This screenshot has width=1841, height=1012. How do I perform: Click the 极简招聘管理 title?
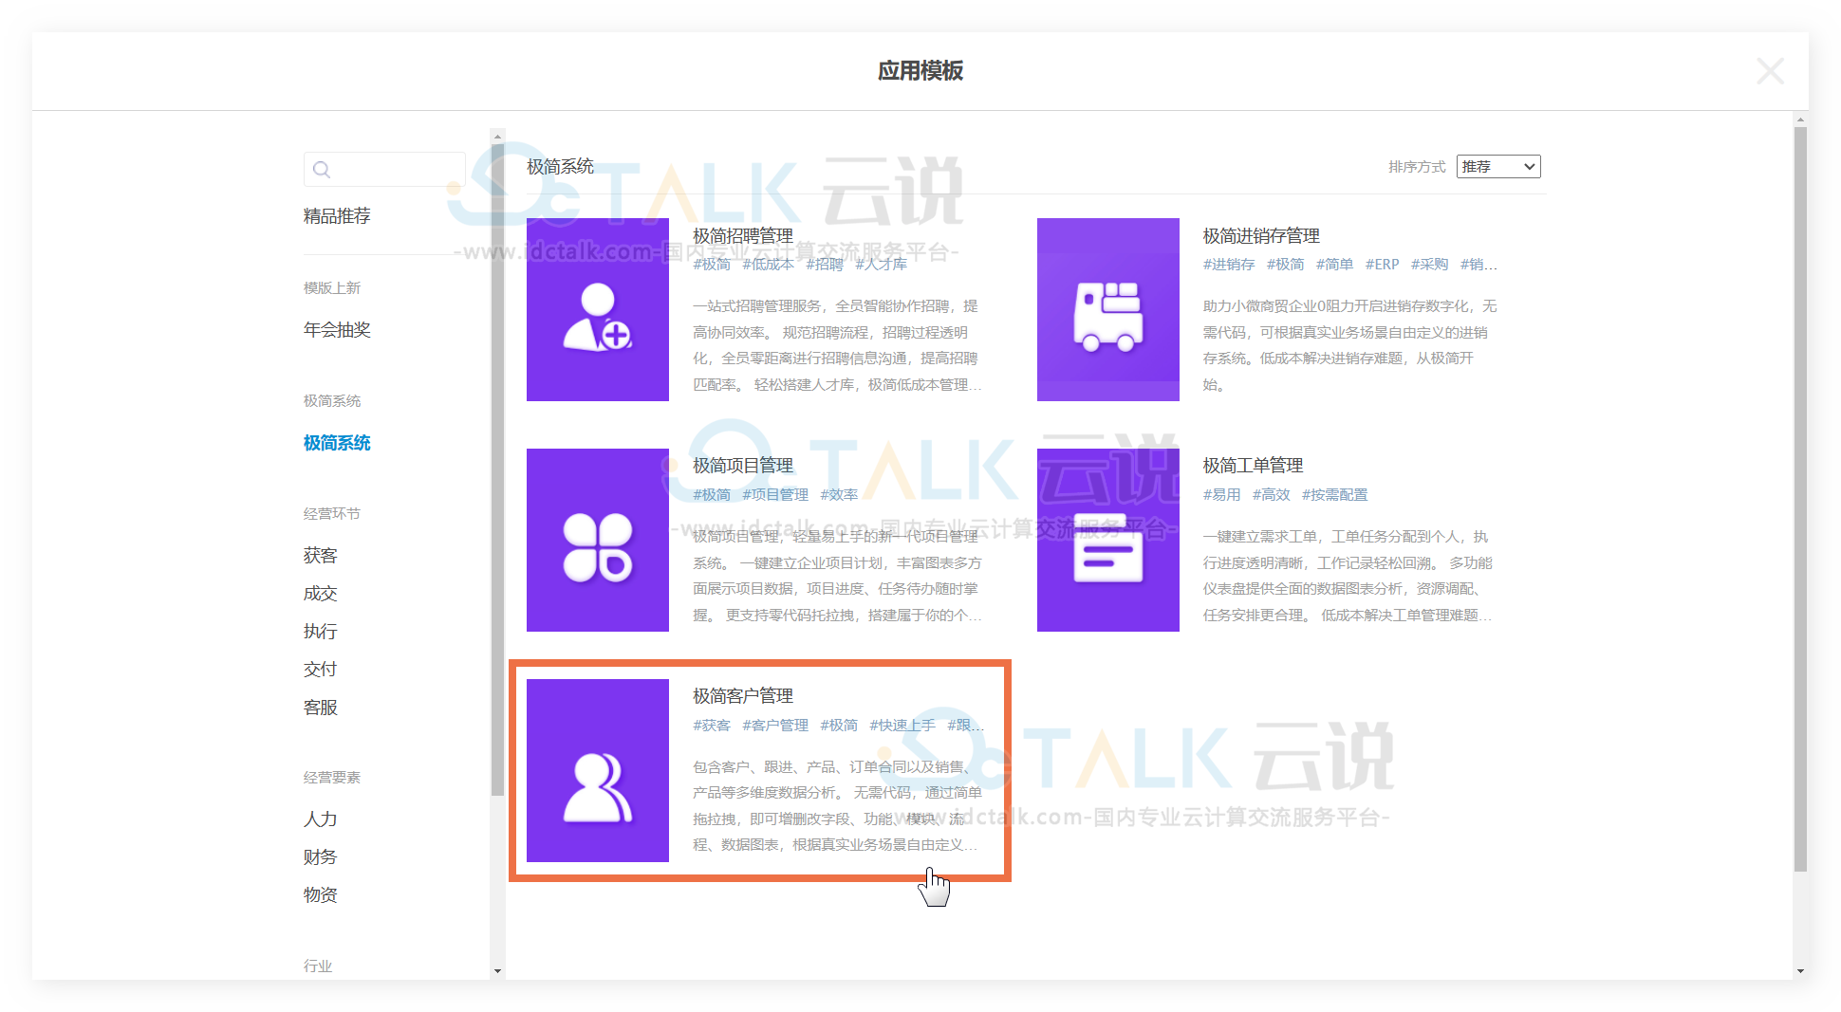(743, 236)
